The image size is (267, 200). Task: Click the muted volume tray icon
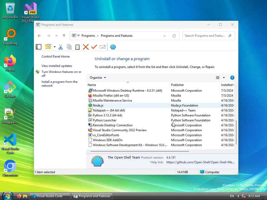click(x=244, y=196)
